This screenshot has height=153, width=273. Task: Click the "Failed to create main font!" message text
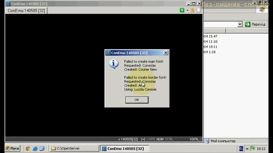coord(144,61)
